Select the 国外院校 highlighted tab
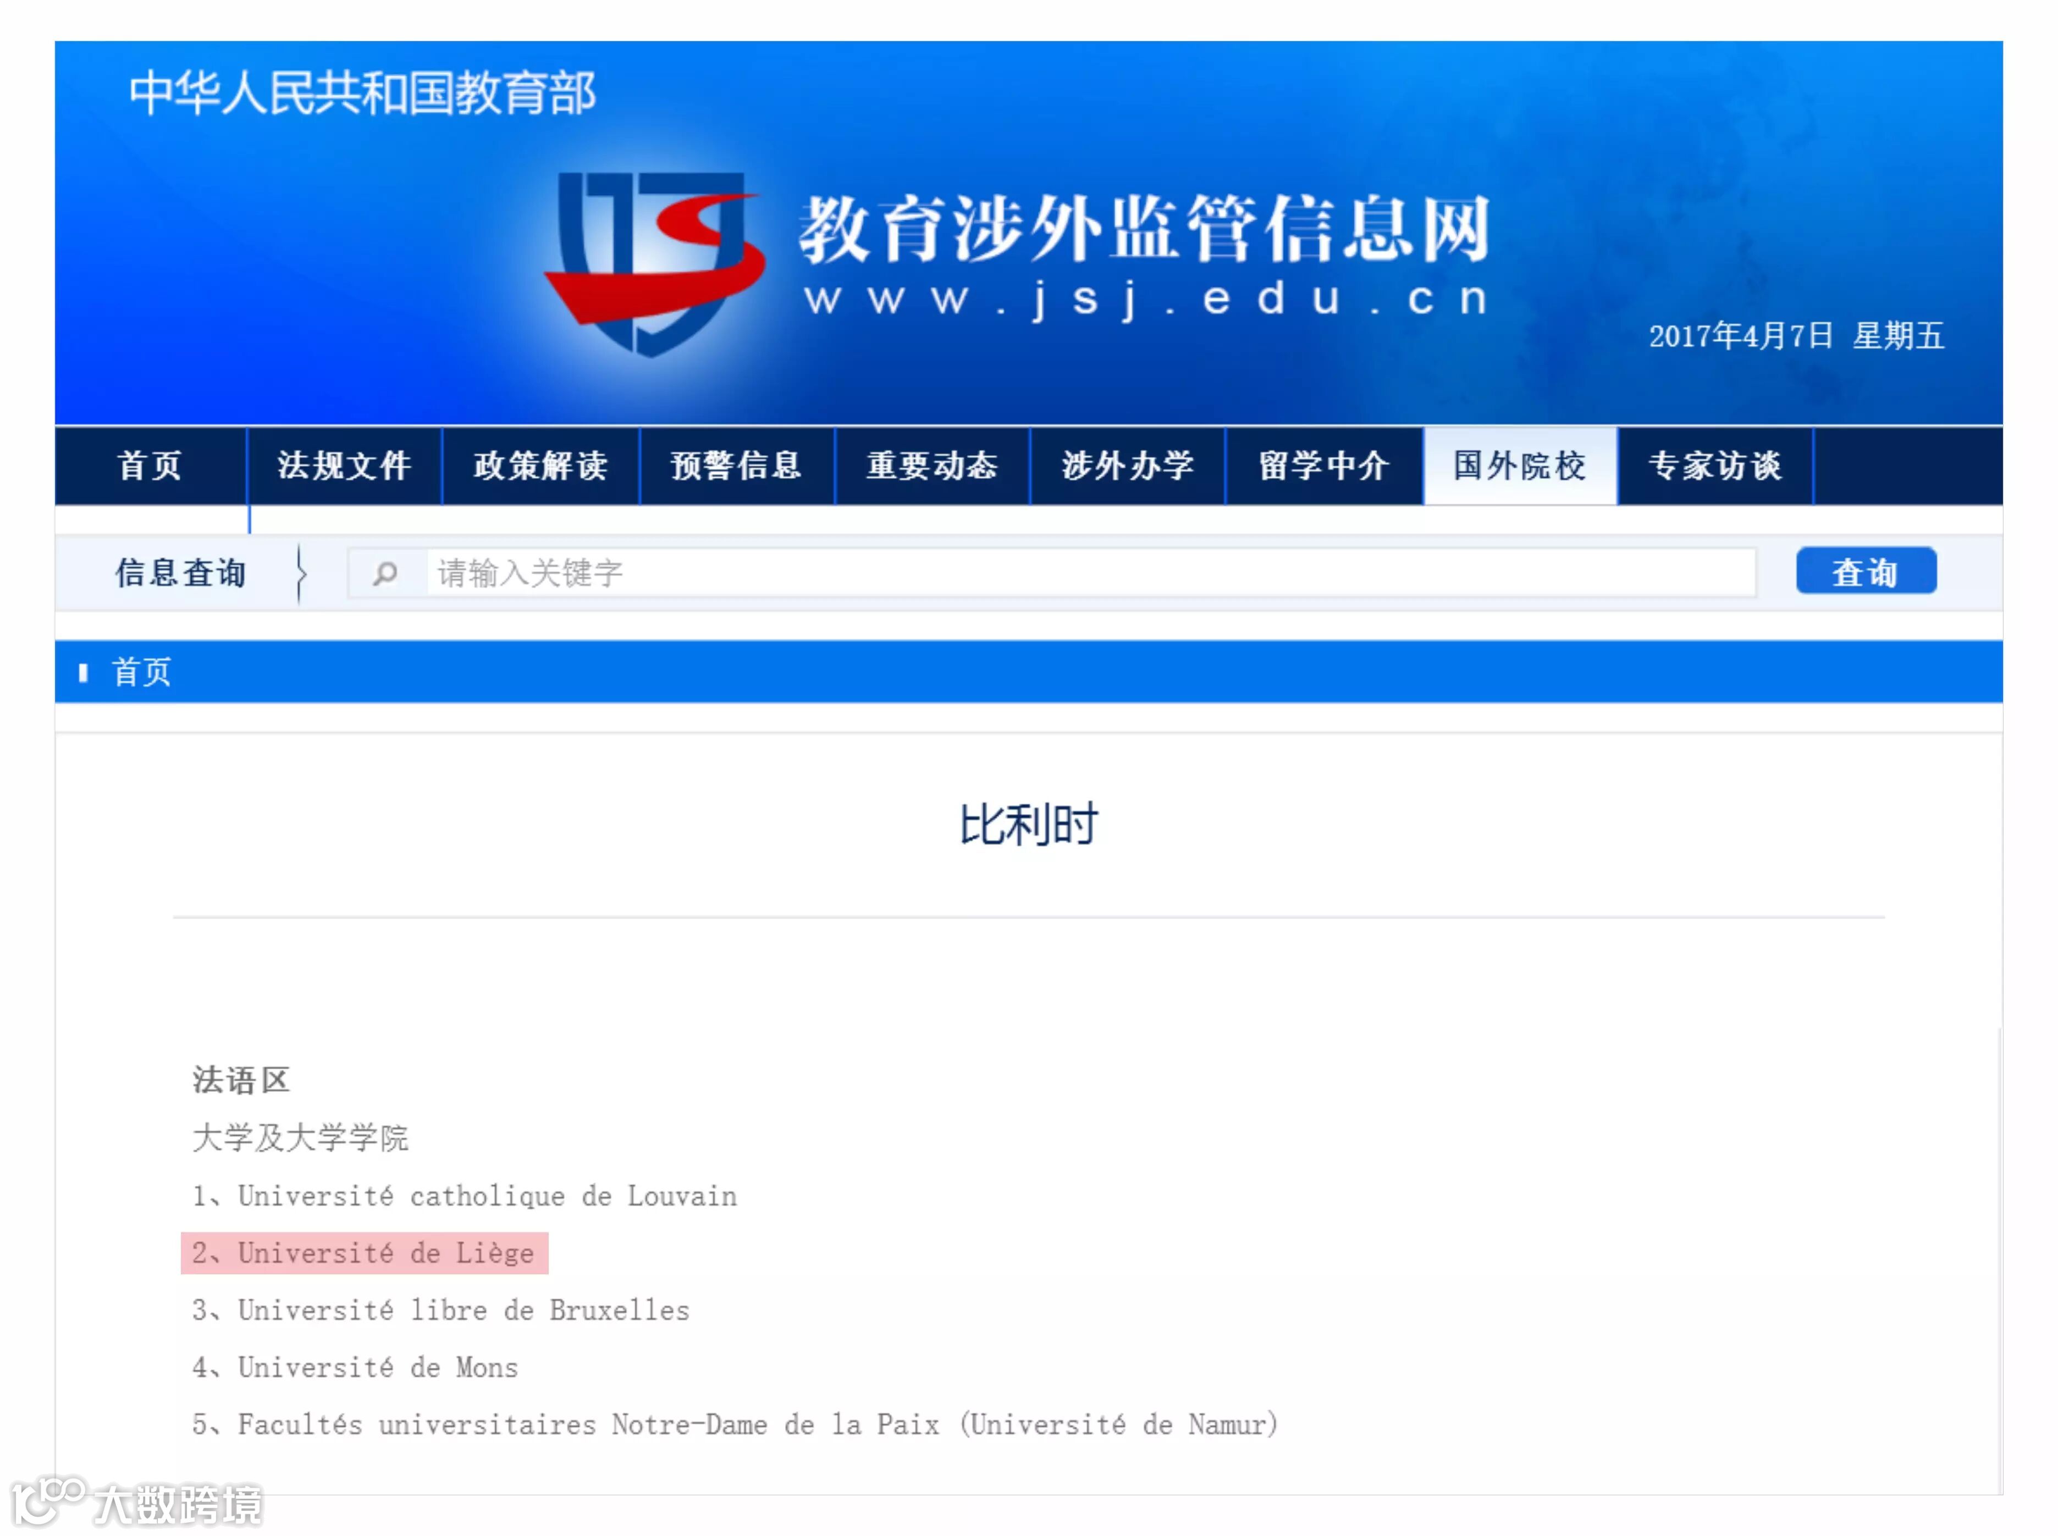 (1520, 466)
